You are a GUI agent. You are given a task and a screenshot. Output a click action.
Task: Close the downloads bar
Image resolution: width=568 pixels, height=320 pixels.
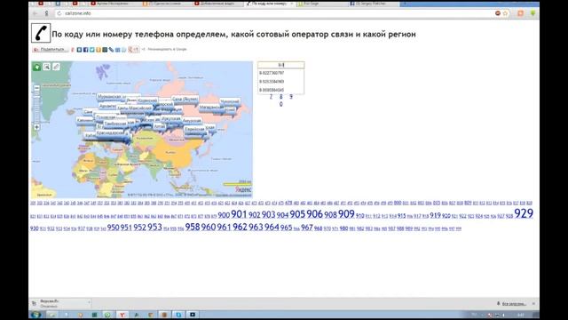[533, 303]
